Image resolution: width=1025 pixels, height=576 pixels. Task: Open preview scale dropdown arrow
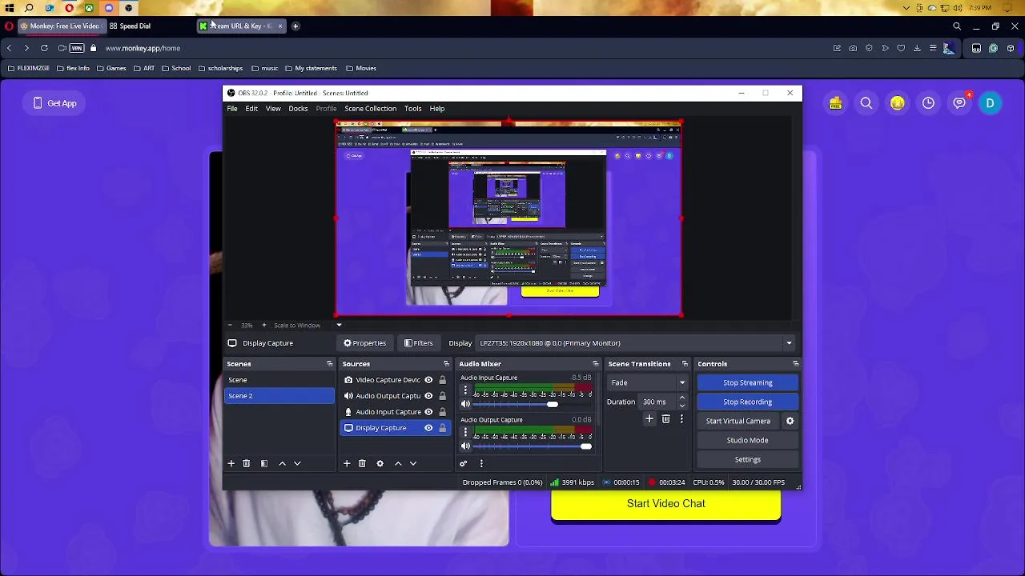(x=339, y=325)
